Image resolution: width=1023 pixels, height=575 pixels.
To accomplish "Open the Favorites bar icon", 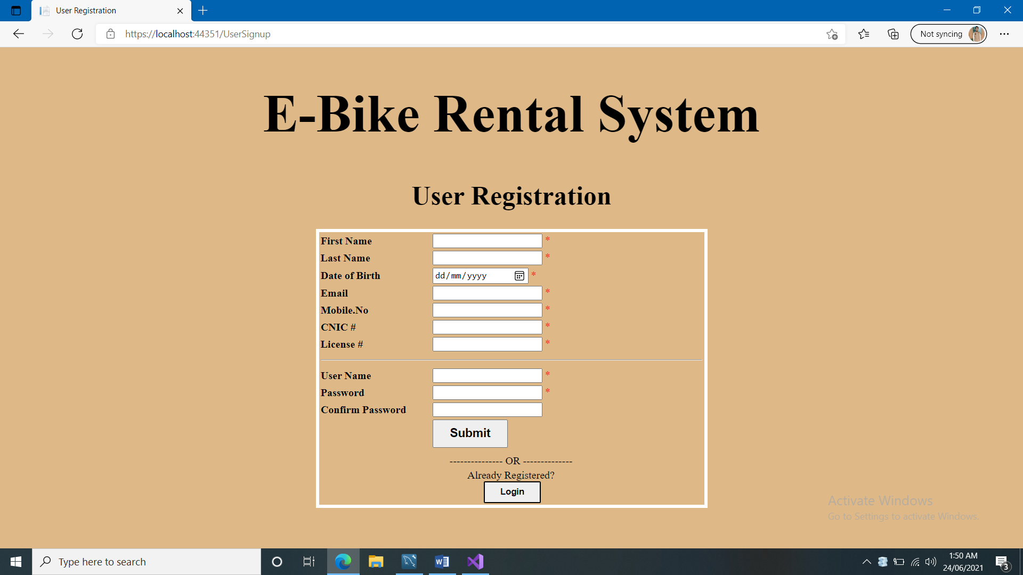I will [x=864, y=34].
